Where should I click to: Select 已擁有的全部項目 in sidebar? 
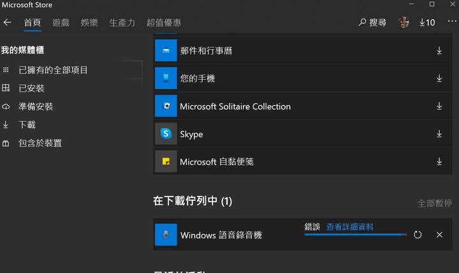[x=53, y=70]
